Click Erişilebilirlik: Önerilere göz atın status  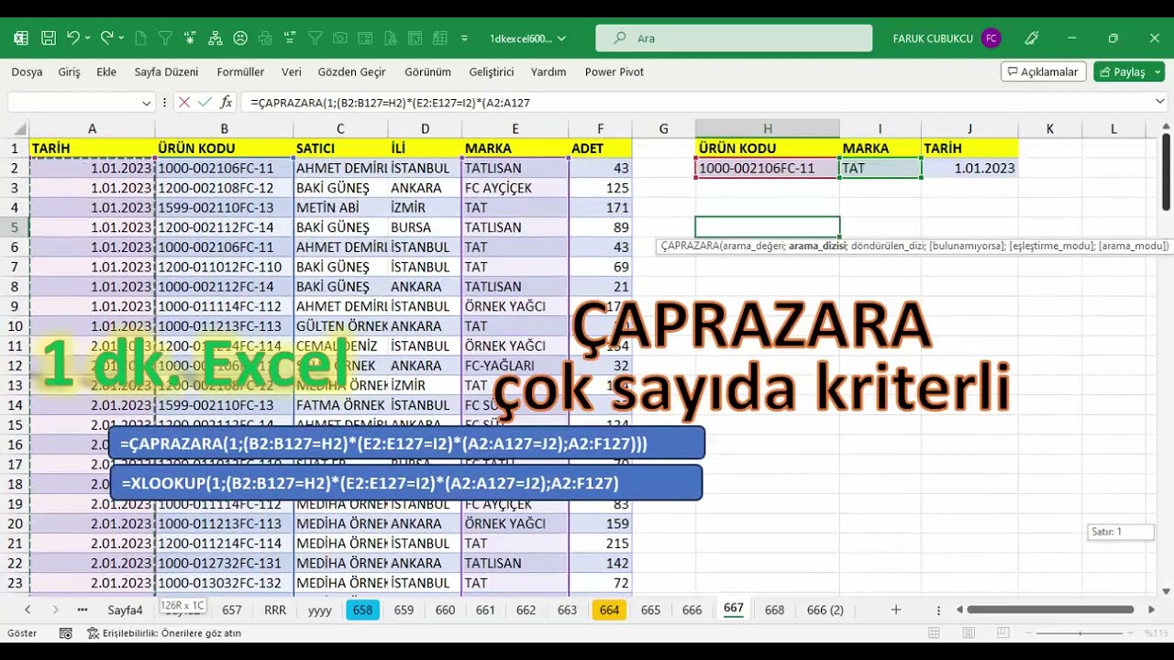[164, 633]
